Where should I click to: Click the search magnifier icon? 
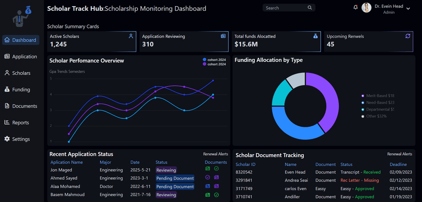(x=310, y=8)
